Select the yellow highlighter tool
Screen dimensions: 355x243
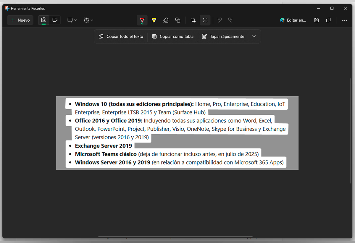[x=154, y=20]
